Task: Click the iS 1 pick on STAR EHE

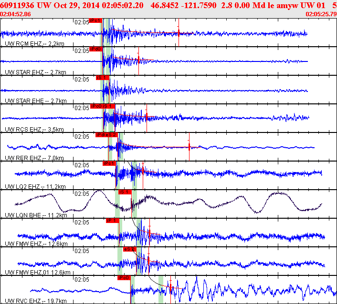Action: tap(103, 78)
